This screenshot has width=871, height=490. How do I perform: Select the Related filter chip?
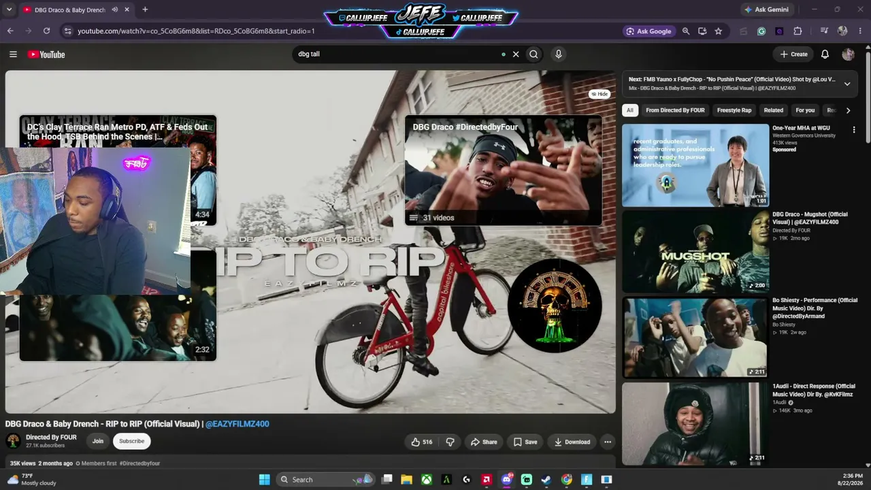click(773, 110)
